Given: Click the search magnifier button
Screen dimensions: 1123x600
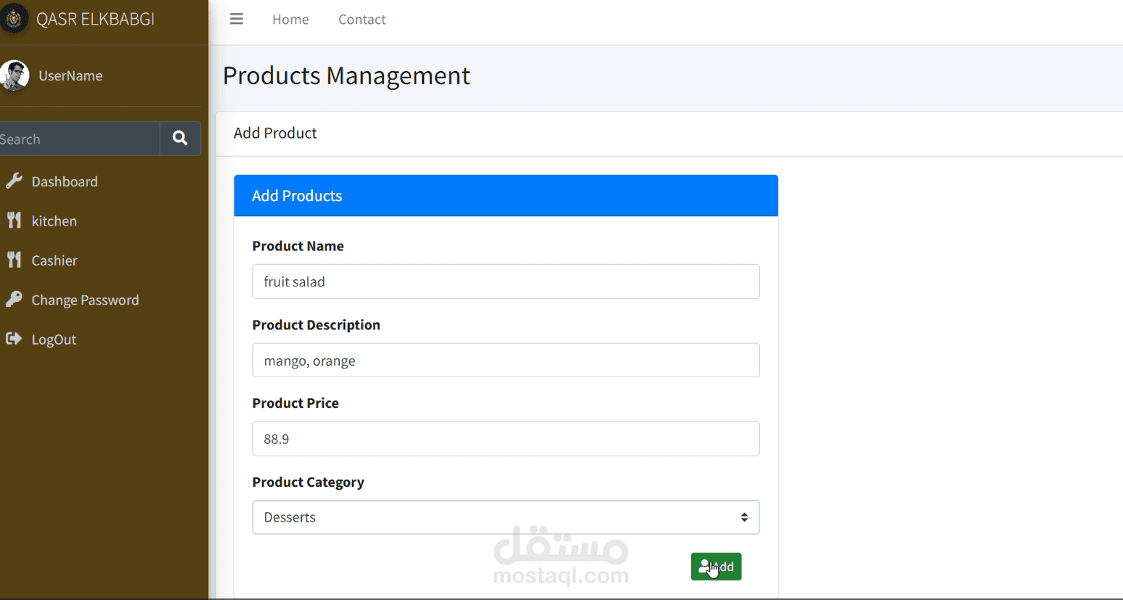Looking at the screenshot, I should point(180,139).
